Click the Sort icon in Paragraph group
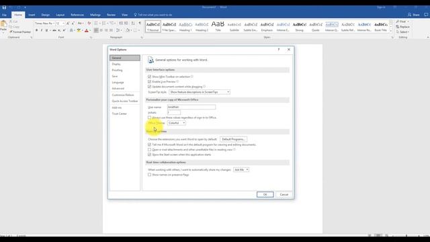The image size is (430, 242). [x=133, y=24]
